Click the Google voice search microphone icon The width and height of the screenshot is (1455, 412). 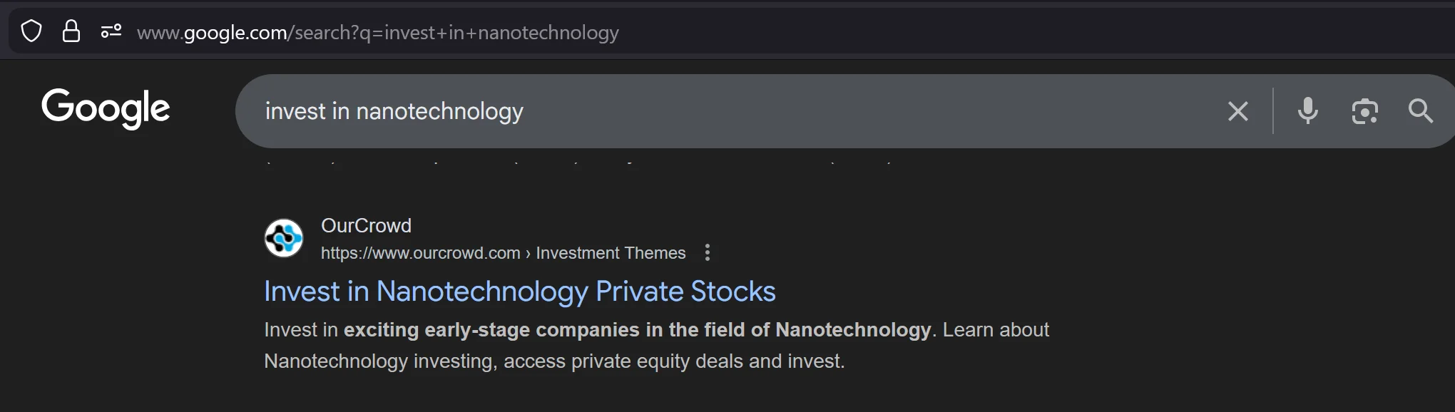(1307, 111)
